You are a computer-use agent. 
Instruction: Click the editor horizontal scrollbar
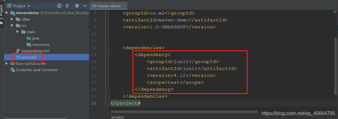pos(184,112)
